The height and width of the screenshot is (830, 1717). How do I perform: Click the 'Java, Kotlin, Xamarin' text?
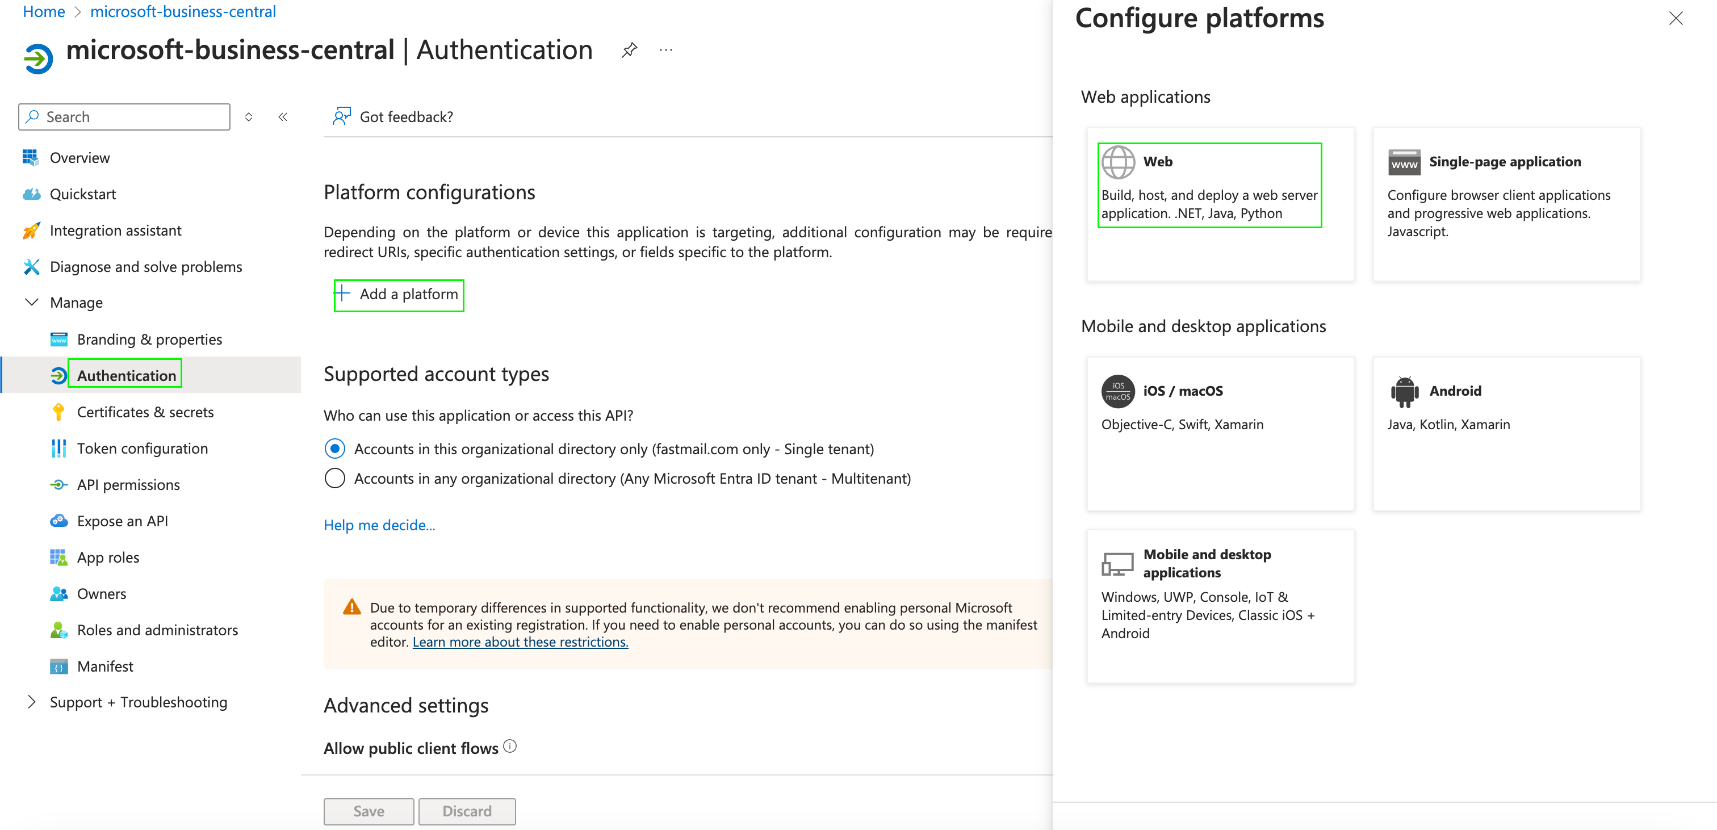(1448, 425)
